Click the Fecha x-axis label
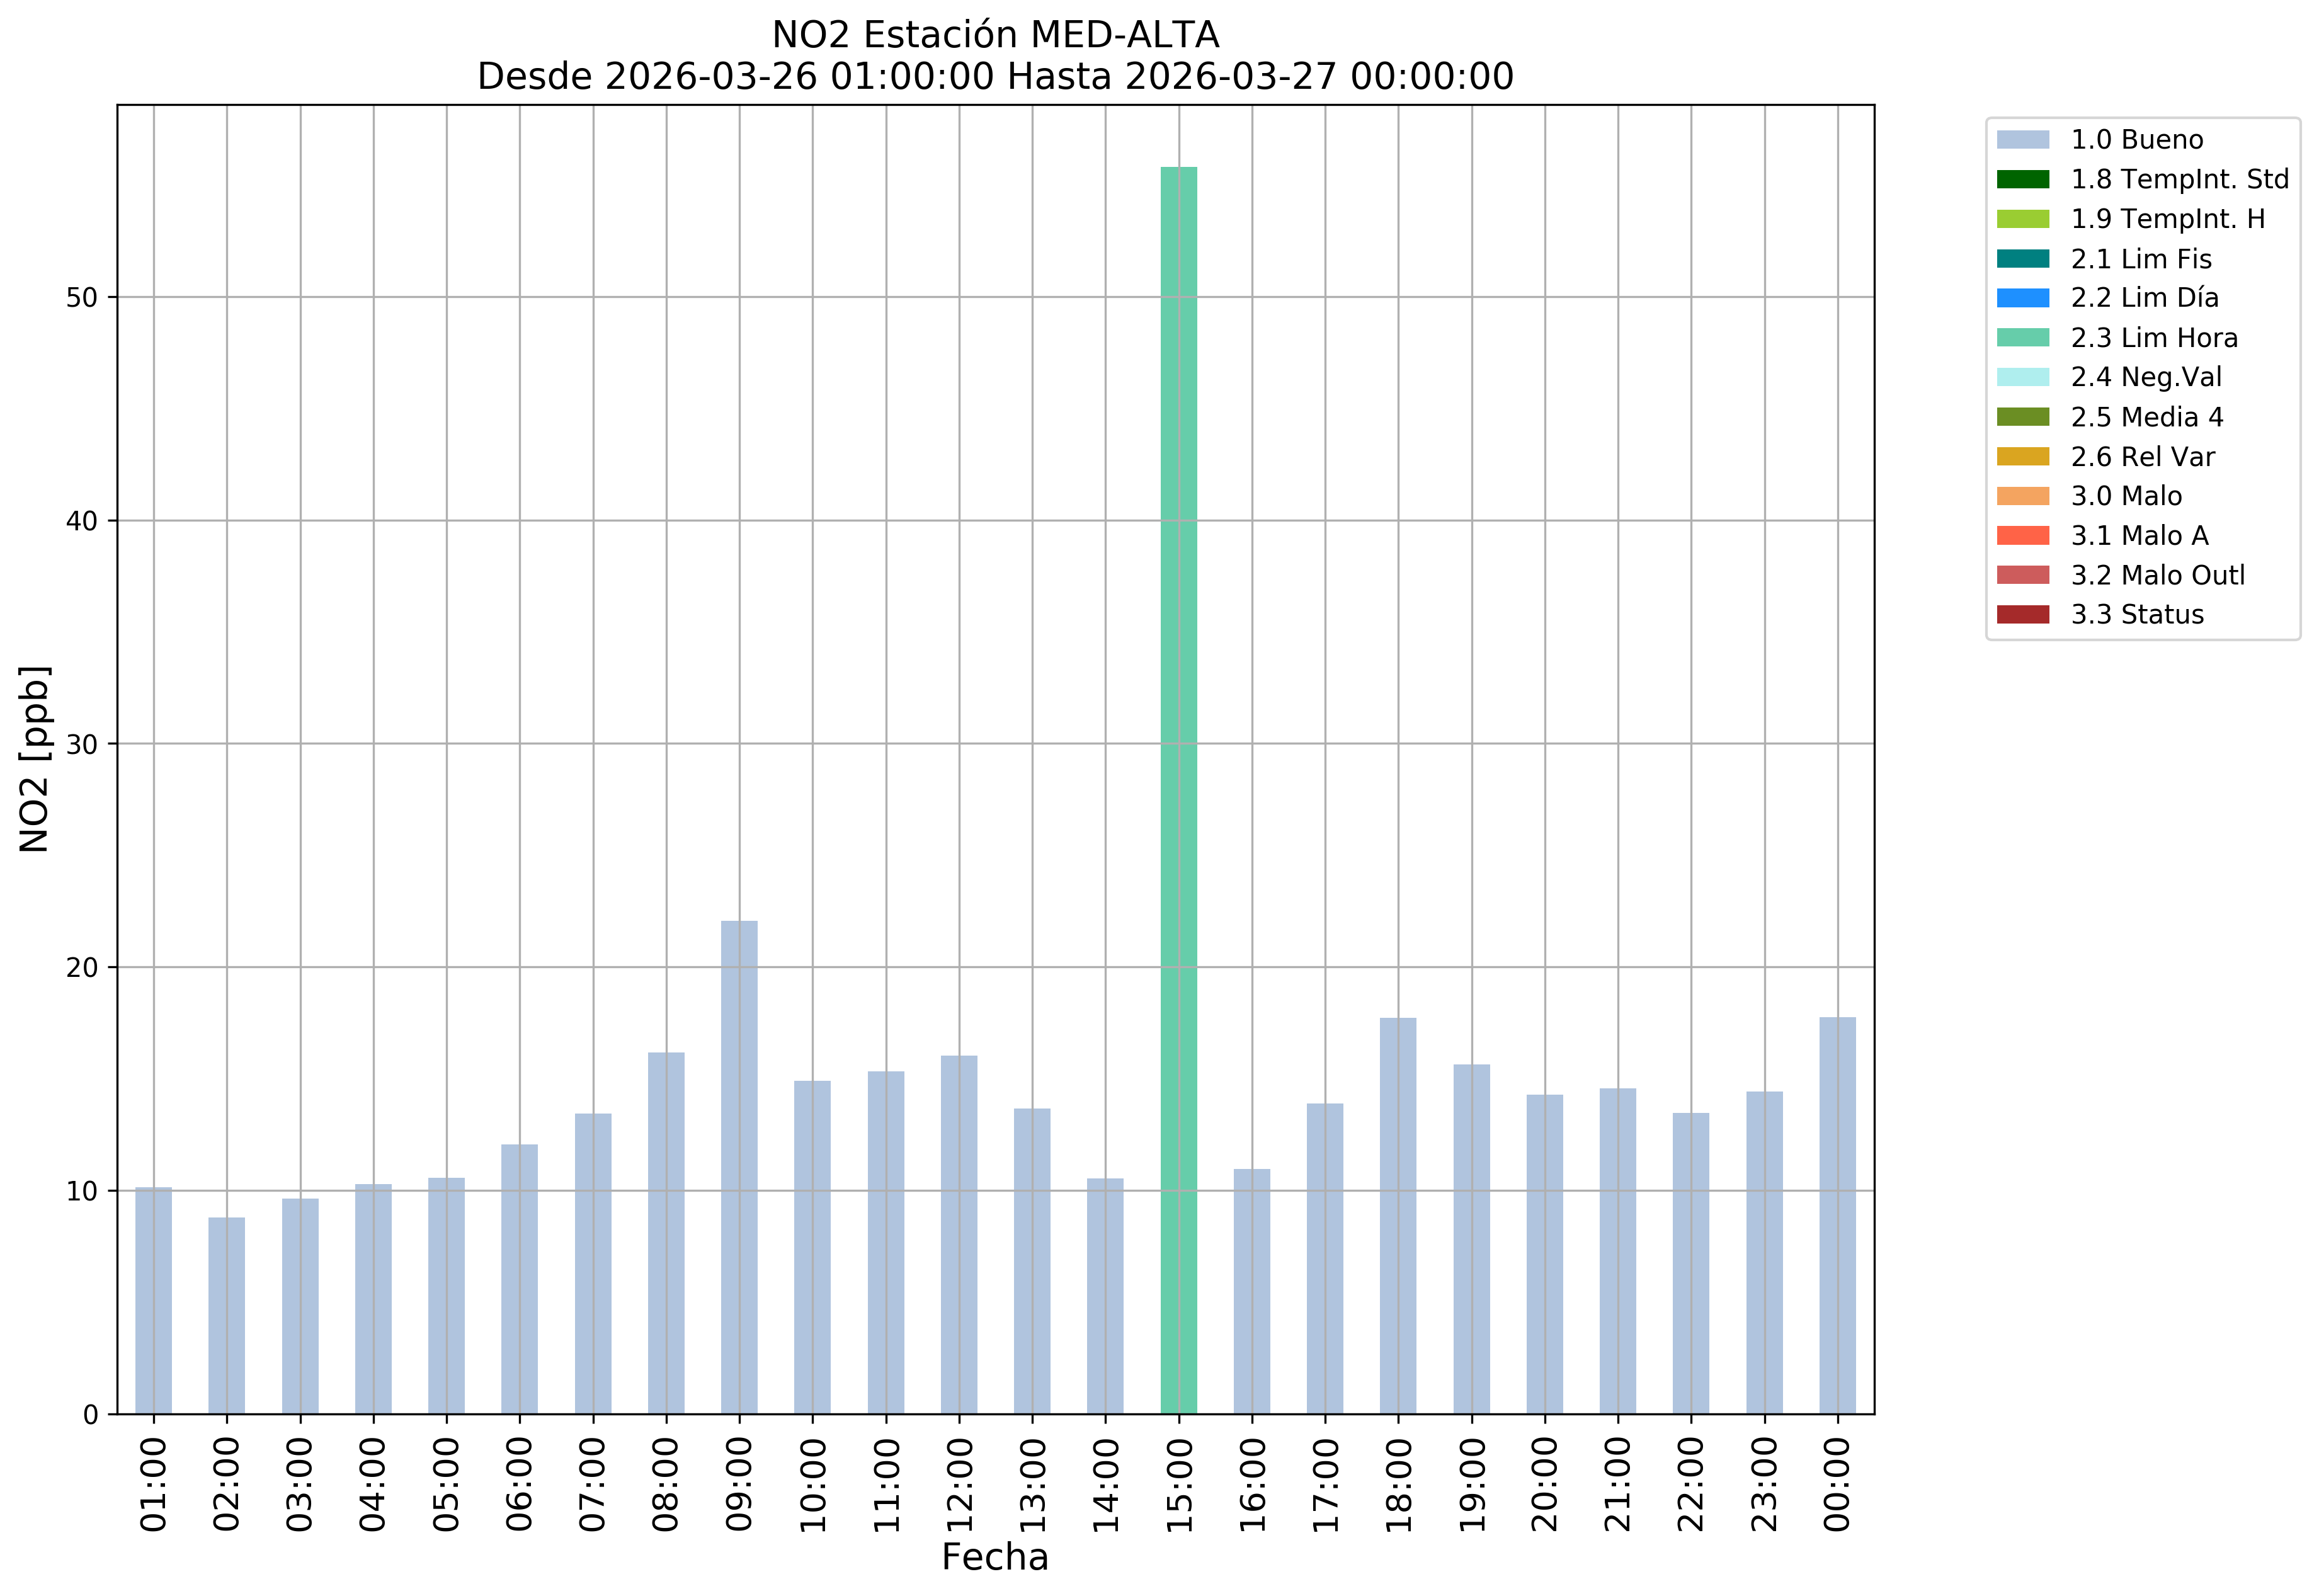 (x=995, y=1557)
